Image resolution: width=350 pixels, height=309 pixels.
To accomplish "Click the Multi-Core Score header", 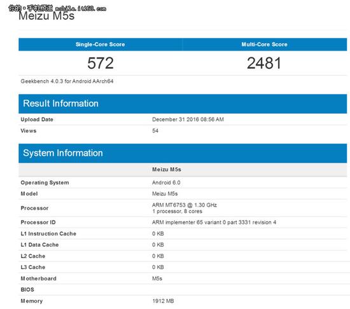I will [264, 45].
